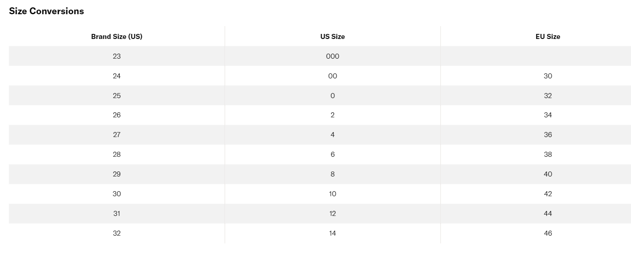631x265 pixels.
Task: Click the 00 cell in US Size column
Action: [x=333, y=76]
